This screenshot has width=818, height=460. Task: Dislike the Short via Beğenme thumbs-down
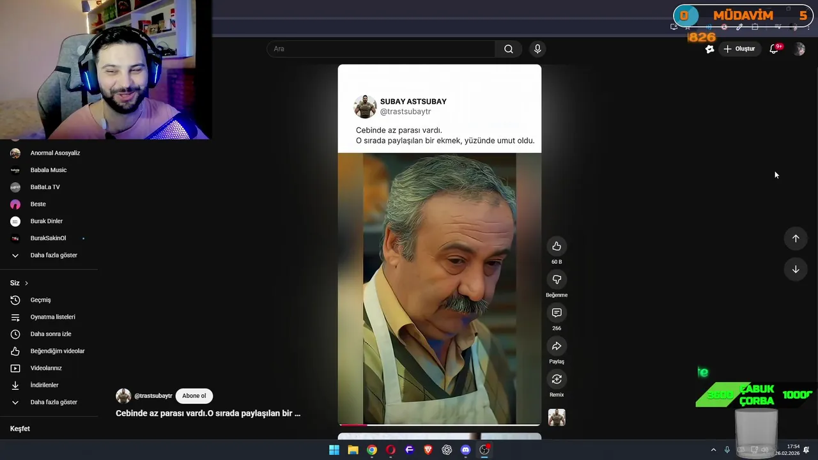pos(557,279)
